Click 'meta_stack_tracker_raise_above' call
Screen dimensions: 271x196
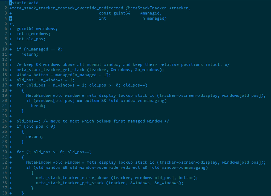coord(72,178)
